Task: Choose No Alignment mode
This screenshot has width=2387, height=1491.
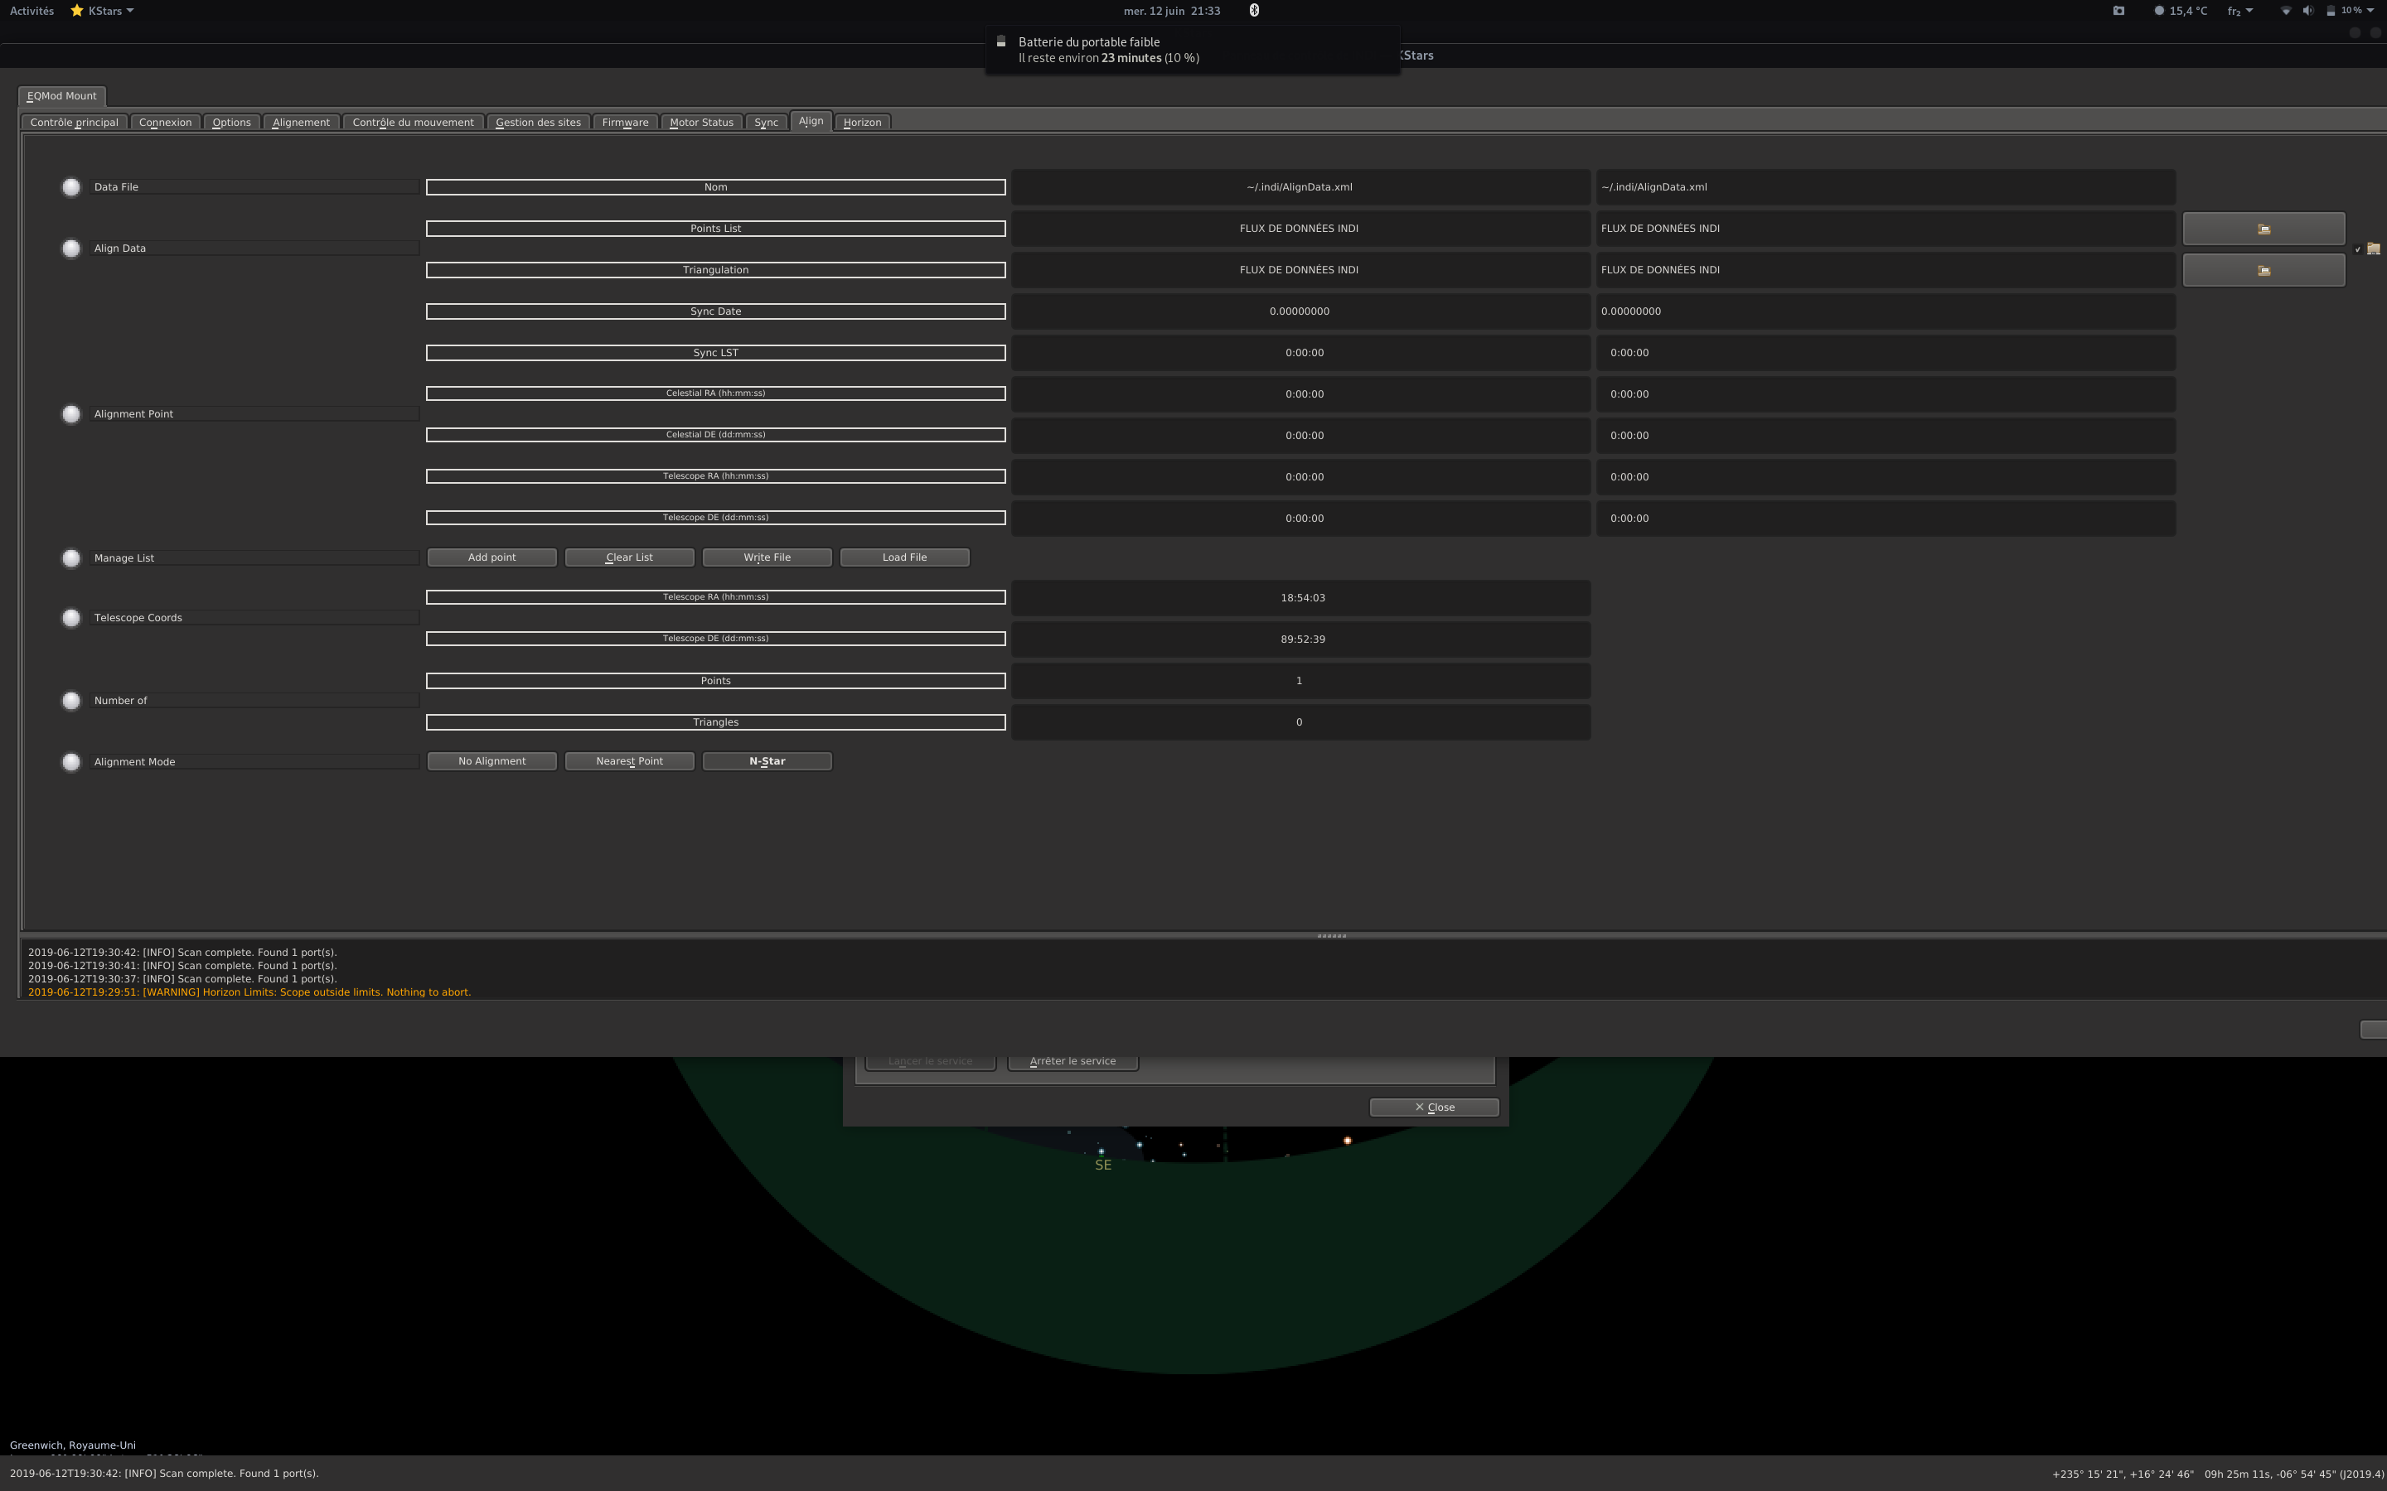Action: click(491, 761)
